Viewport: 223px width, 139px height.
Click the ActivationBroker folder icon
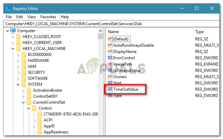tap(29, 90)
